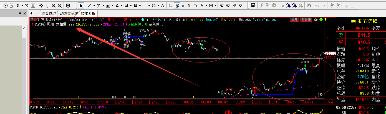
Task: Click the increase indent icon
Action: point(332,6)
